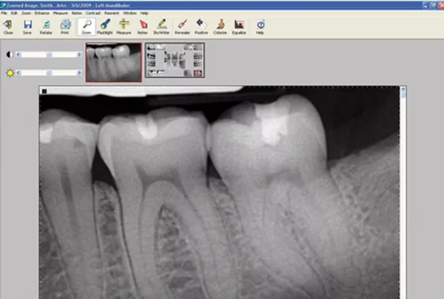Open the Notes tool
Screen dimensions: 444x299
coord(142,27)
